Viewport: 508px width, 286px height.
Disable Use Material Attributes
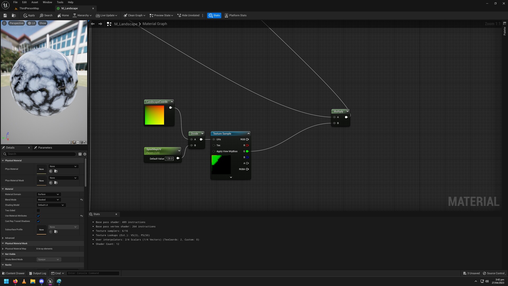pos(38,216)
